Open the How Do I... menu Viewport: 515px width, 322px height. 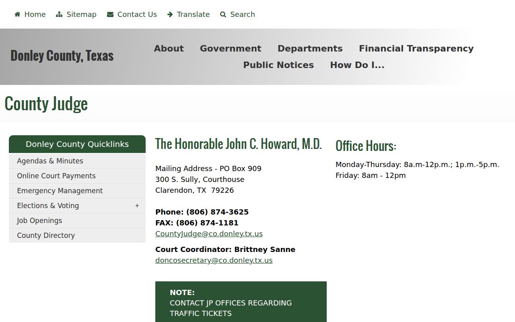pos(357,65)
